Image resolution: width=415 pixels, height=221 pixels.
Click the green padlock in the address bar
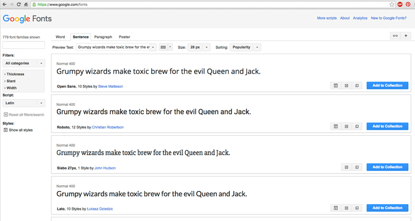click(34, 5)
